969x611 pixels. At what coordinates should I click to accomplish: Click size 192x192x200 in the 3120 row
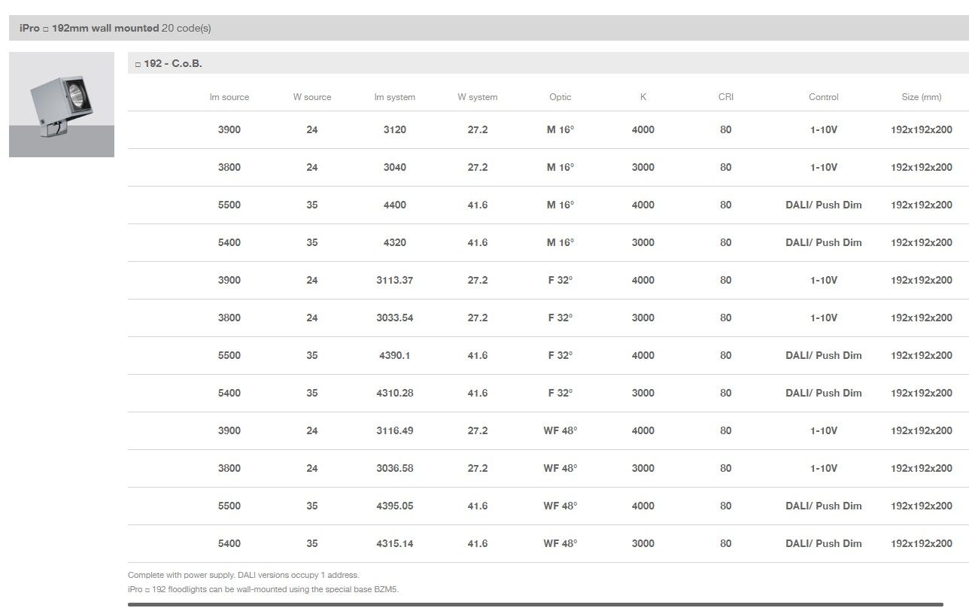pyautogui.click(x=922, y=129)
